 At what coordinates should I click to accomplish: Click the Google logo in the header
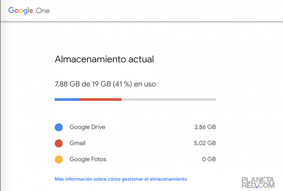(21, 10)
